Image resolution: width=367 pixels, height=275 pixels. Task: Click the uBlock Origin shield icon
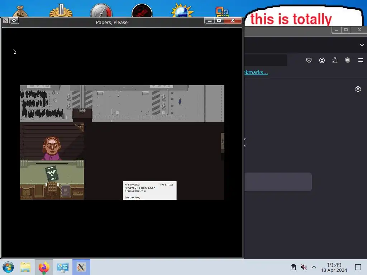[348, 60]
